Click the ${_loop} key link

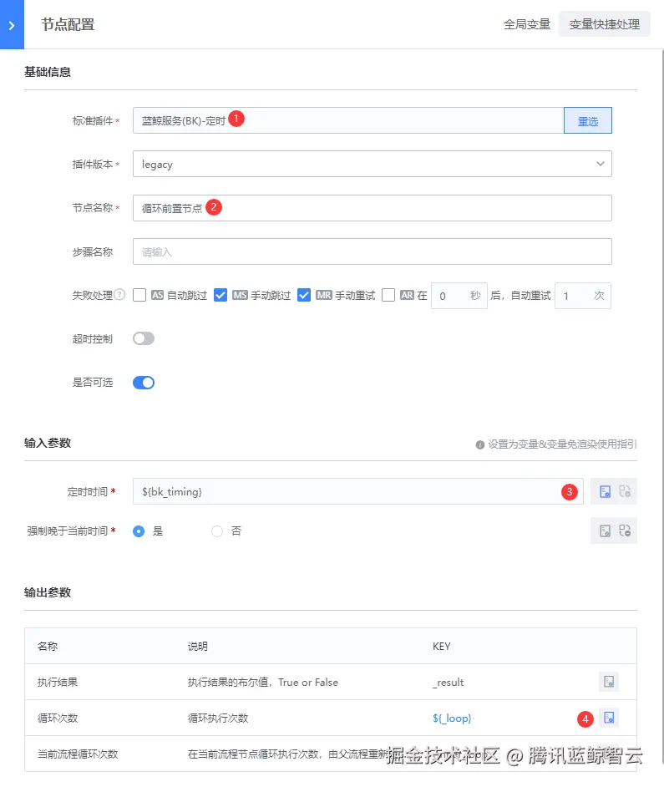452,718
